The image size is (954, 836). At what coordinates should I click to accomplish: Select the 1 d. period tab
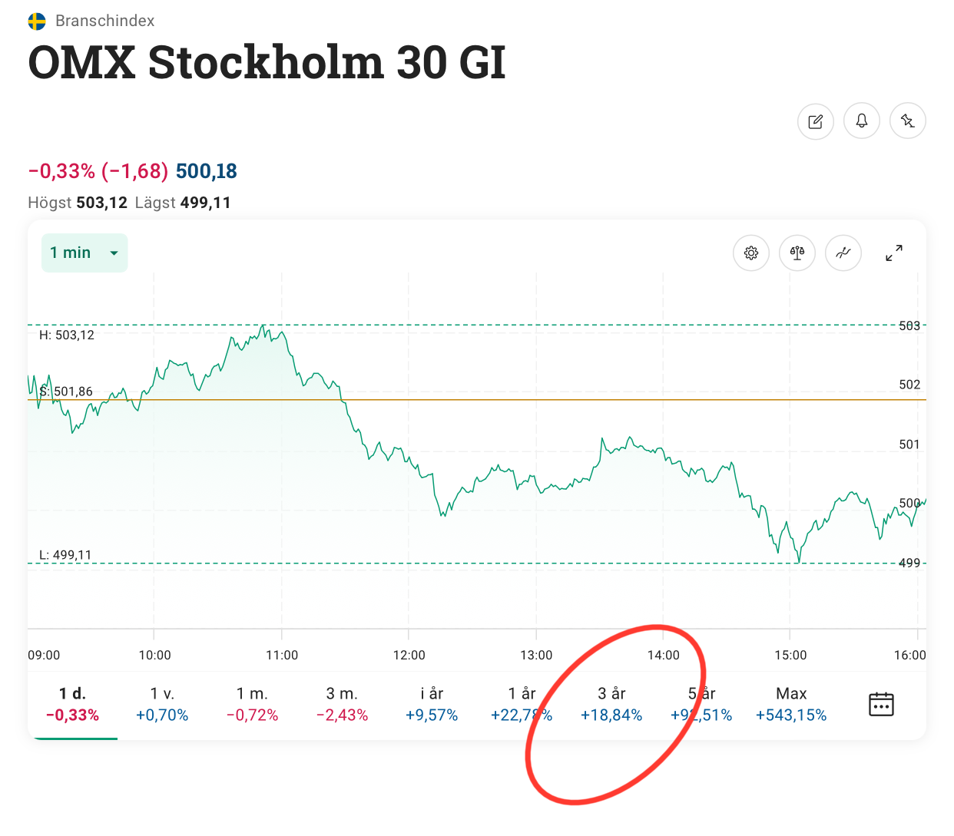pos(73,704)
